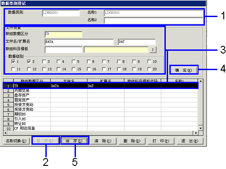The image size is (226, 169).
Task: Click table scrollbar down arrow
Action: (x=201, y=128)
